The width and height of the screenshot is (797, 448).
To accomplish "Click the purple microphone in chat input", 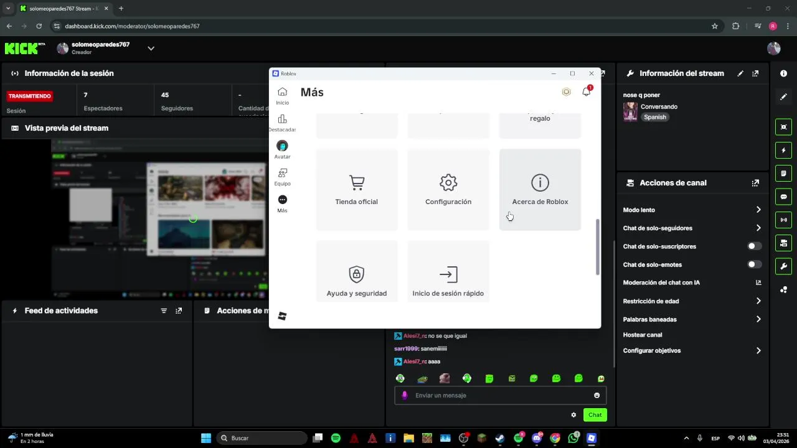I will [x=405, y=395].
